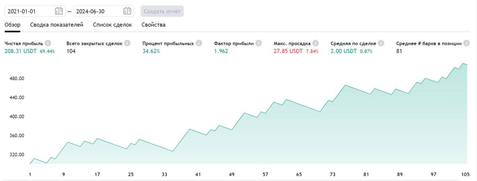
Task: Click the y-axis label 320.00
Action: [16, 155]
